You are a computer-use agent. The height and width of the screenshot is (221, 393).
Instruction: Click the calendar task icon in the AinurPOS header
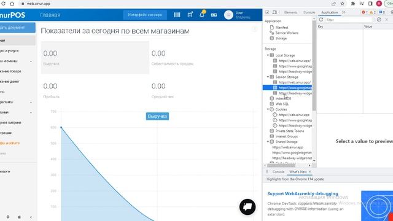coord(190,15)
